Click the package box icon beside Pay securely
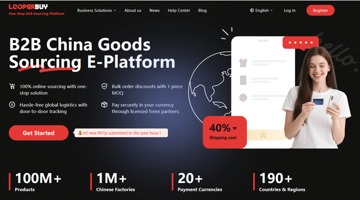 pyautogui.click(x=104, y=105)
